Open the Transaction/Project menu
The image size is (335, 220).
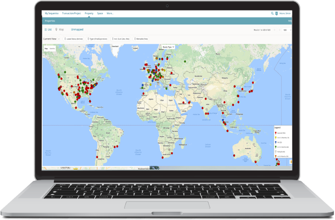click(72, 14)
